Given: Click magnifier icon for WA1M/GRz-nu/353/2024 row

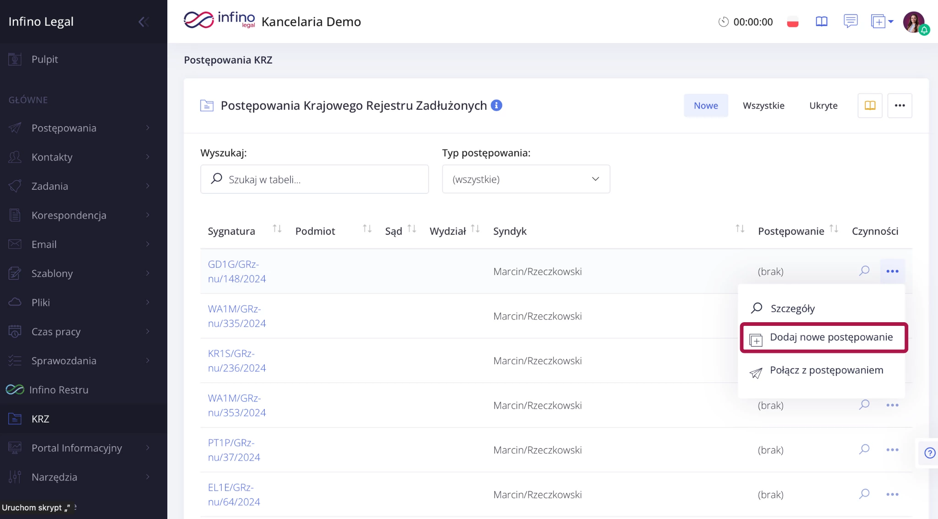Looking at the screenshot, I should coord(864,405).
